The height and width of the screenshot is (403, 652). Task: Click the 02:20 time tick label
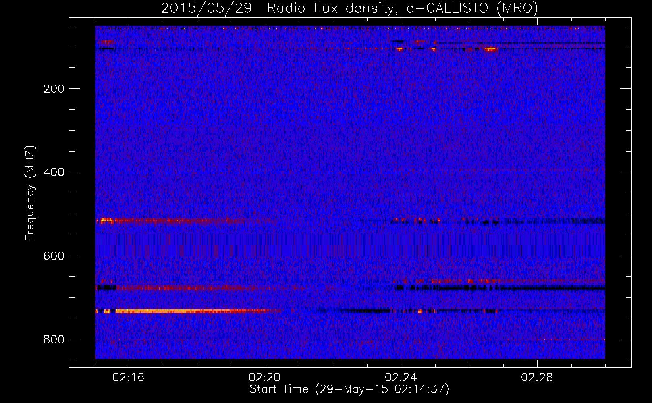click(265, 377)
